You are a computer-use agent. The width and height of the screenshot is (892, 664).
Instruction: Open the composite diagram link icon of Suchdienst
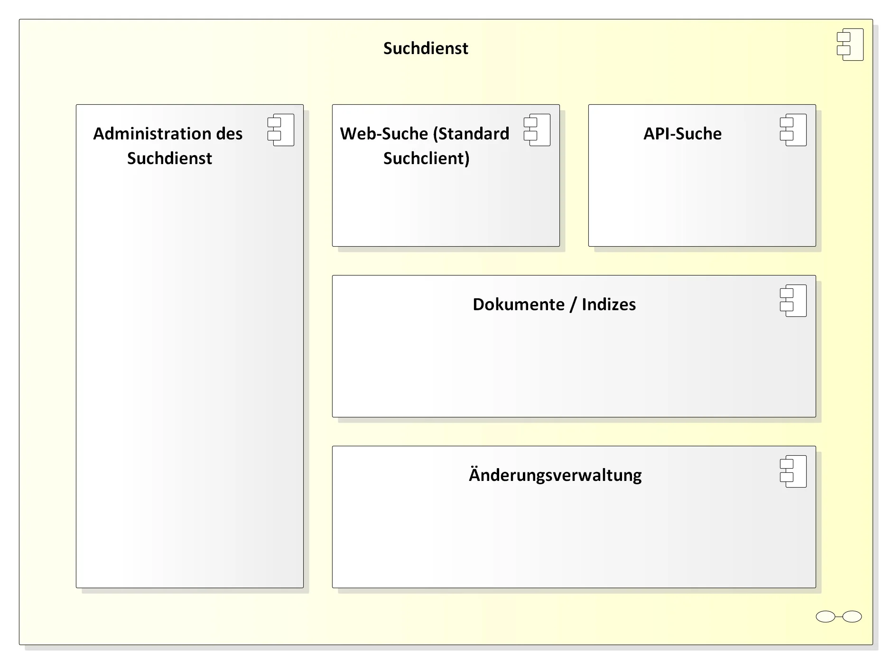839,617
